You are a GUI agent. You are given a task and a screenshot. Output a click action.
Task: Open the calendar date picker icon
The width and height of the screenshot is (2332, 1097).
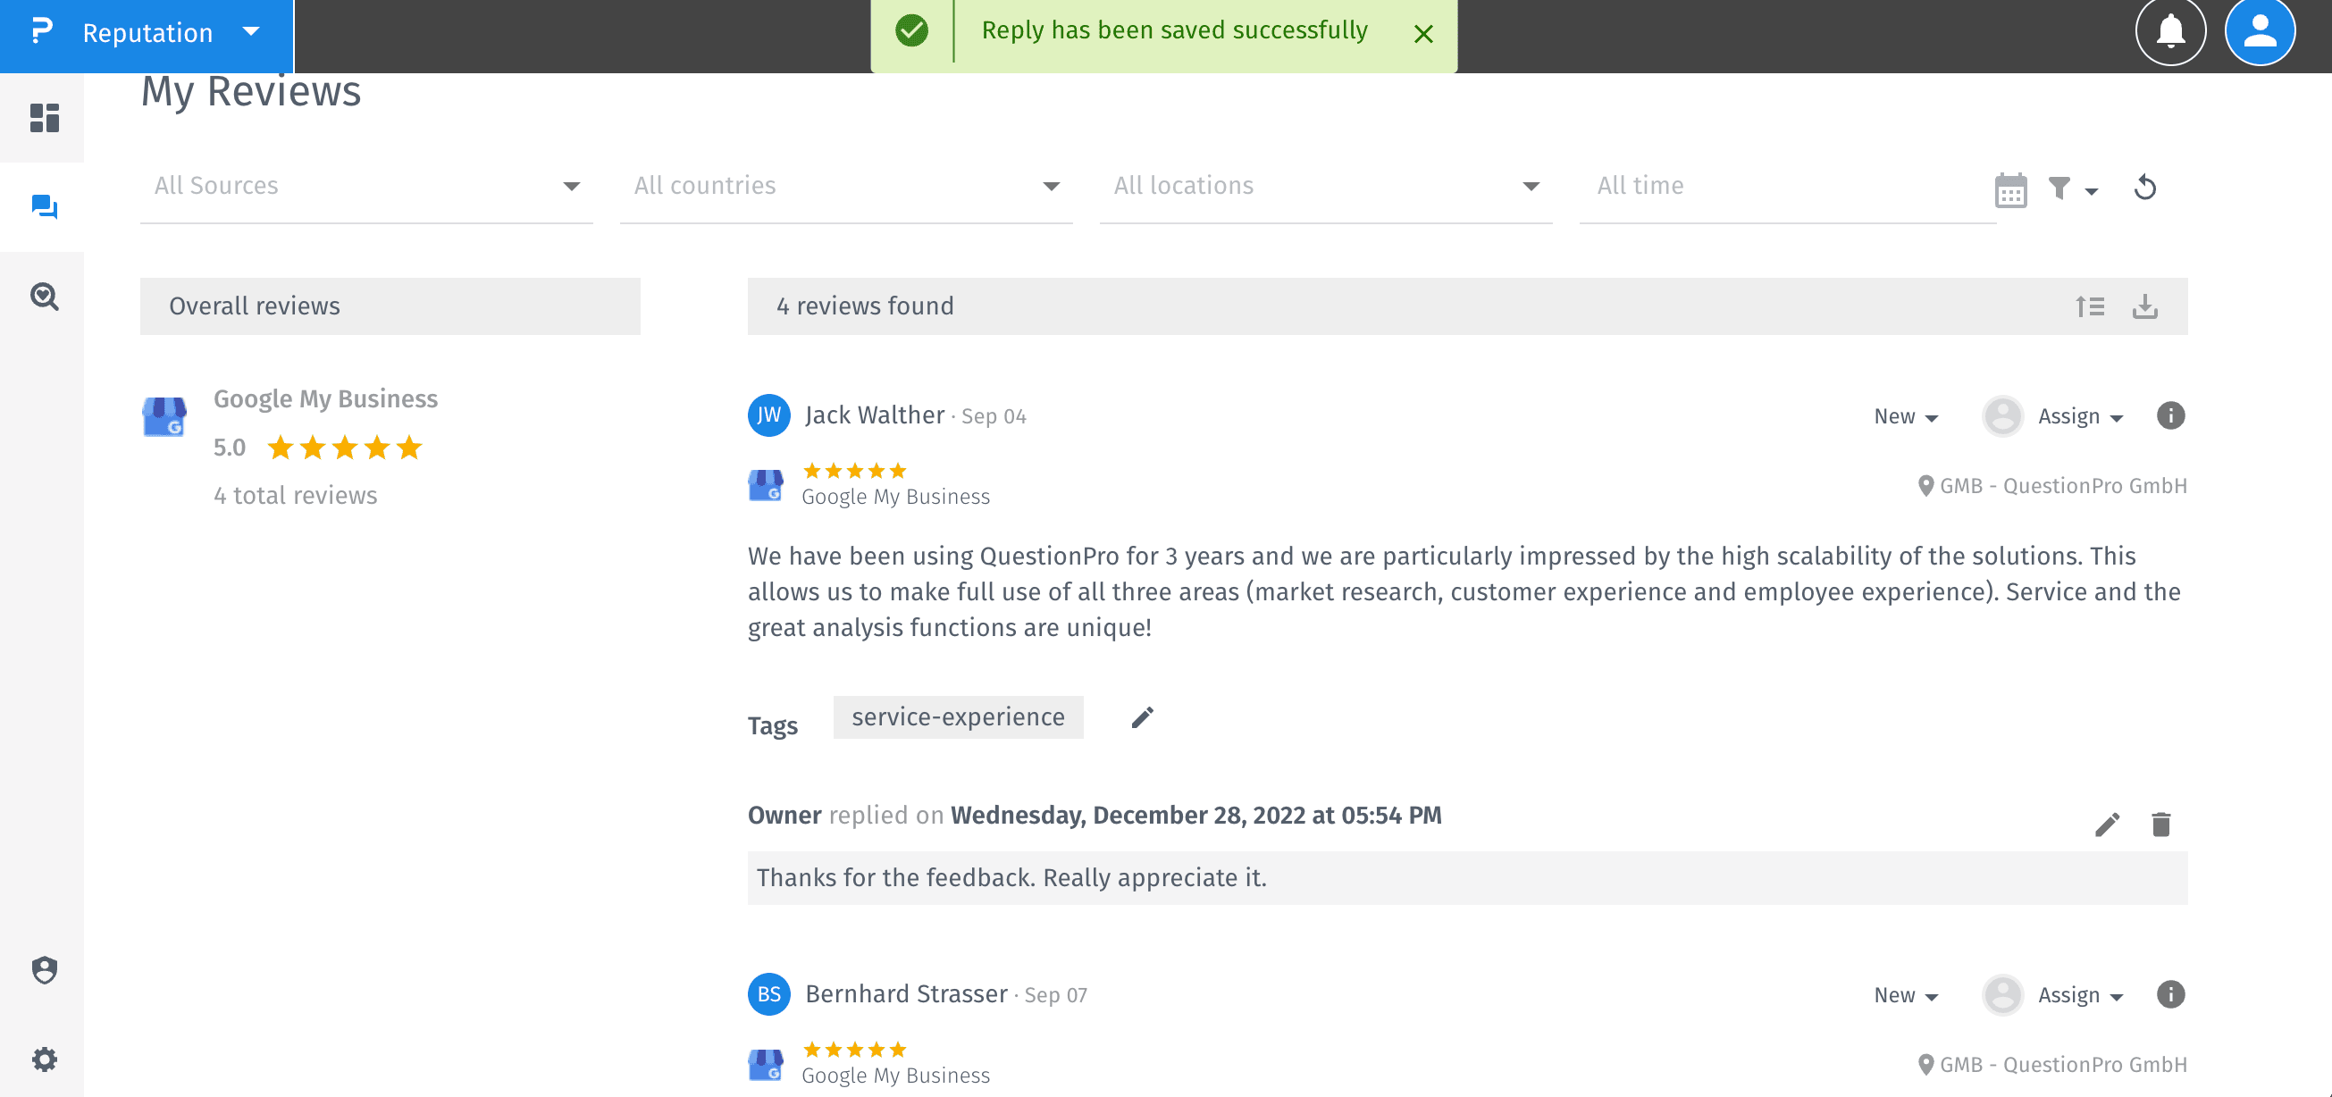(x=2010, y=188)
